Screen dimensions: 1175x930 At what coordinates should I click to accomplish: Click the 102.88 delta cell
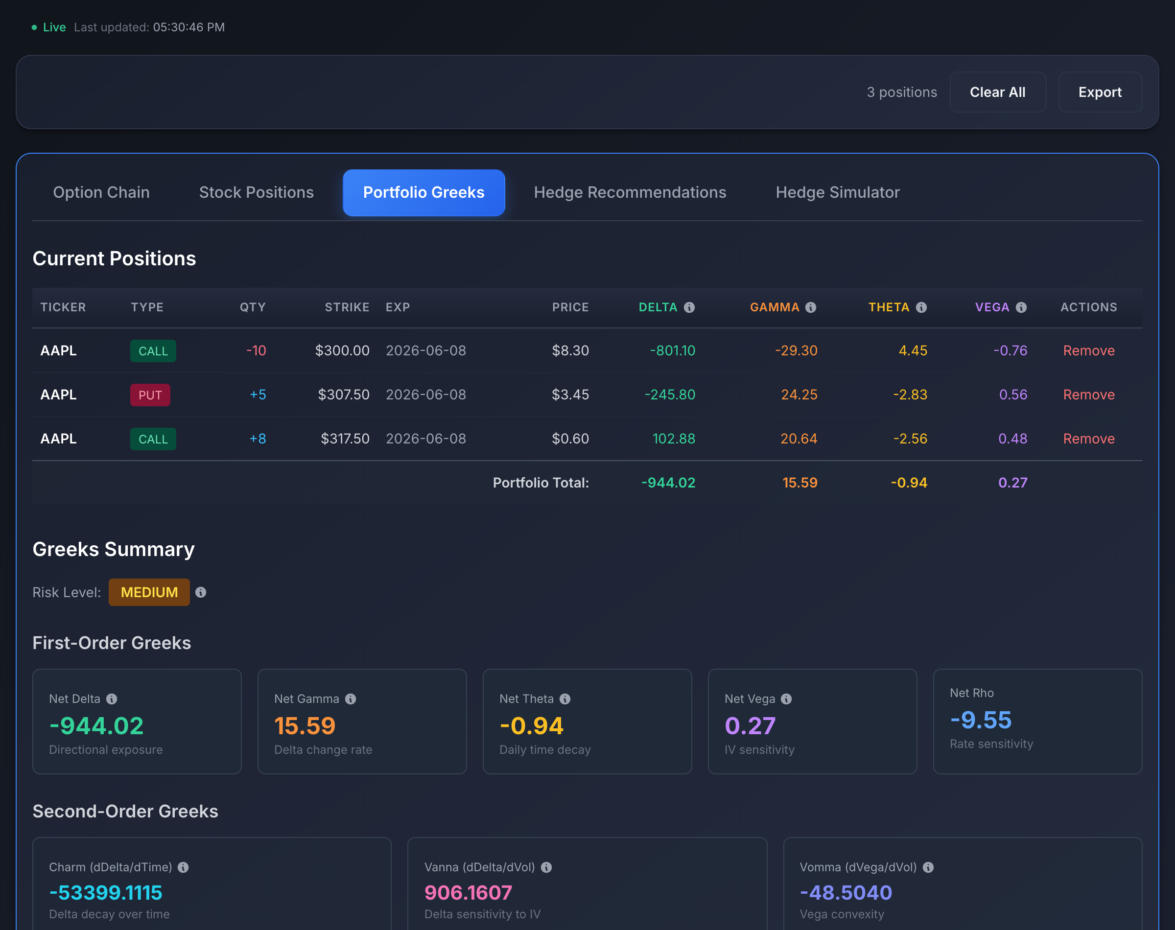[674, 439]
